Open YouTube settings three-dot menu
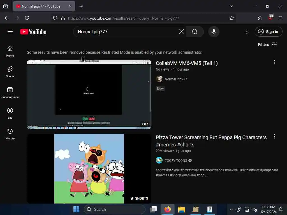 point(247,32)
